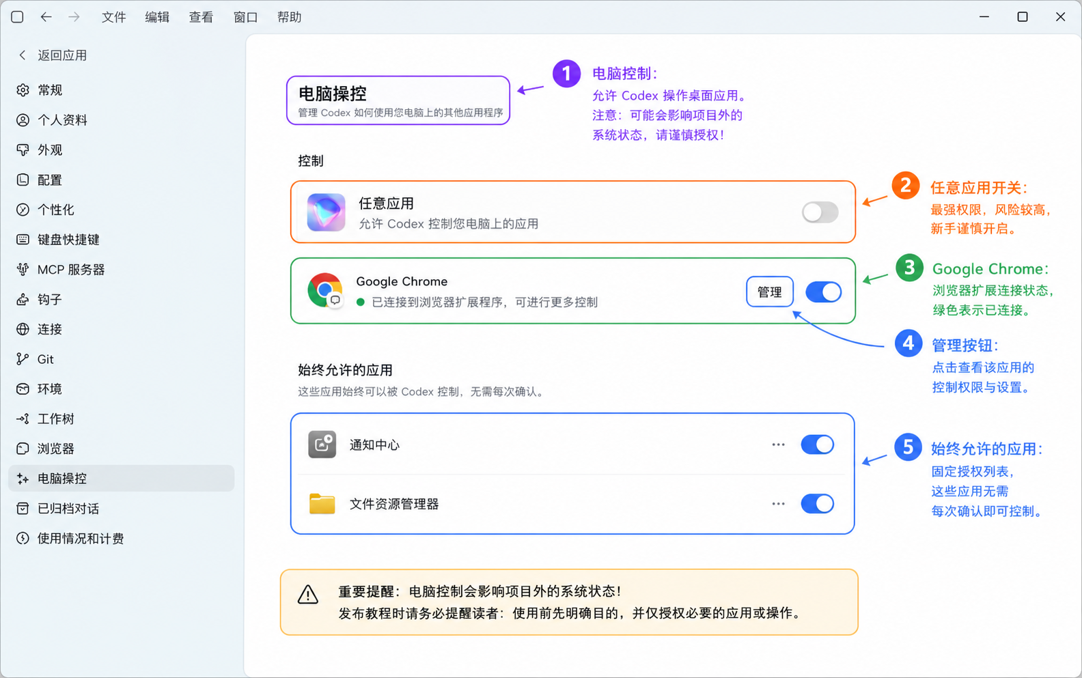Click the warning triangle icon in reminder
Image resolution: width=1082 pixels, height=678 pixels.
tap(308, 595)
